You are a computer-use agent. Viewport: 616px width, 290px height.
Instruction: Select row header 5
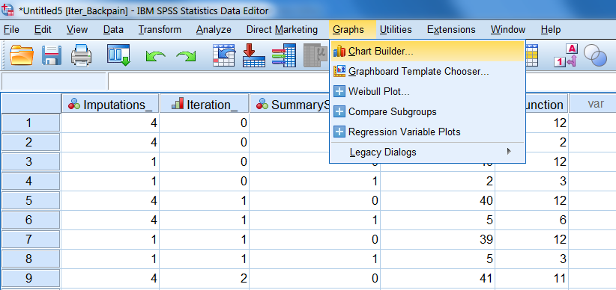[31, 200]
